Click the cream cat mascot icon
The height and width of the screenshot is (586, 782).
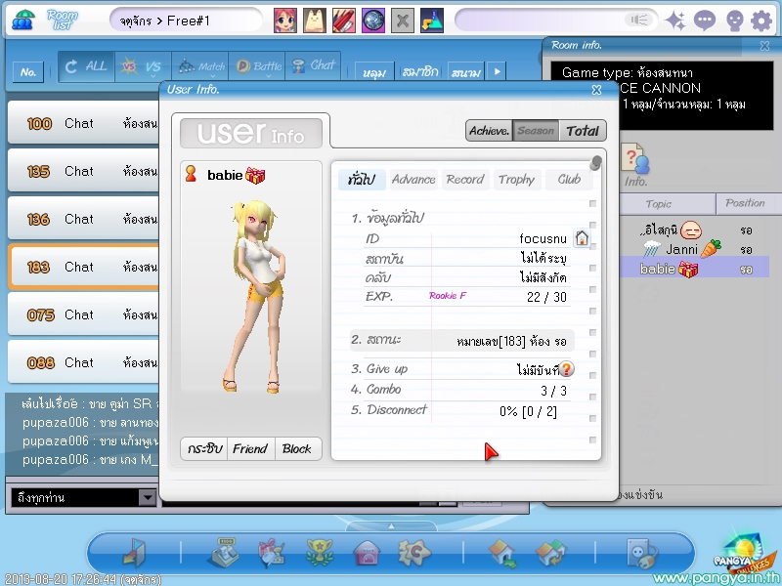coord(315,21)
